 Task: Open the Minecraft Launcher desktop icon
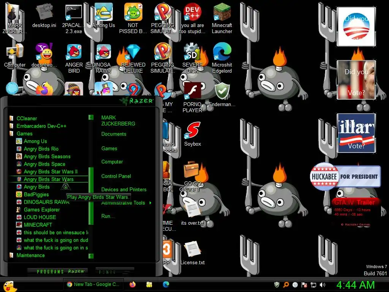pos(222,18)
